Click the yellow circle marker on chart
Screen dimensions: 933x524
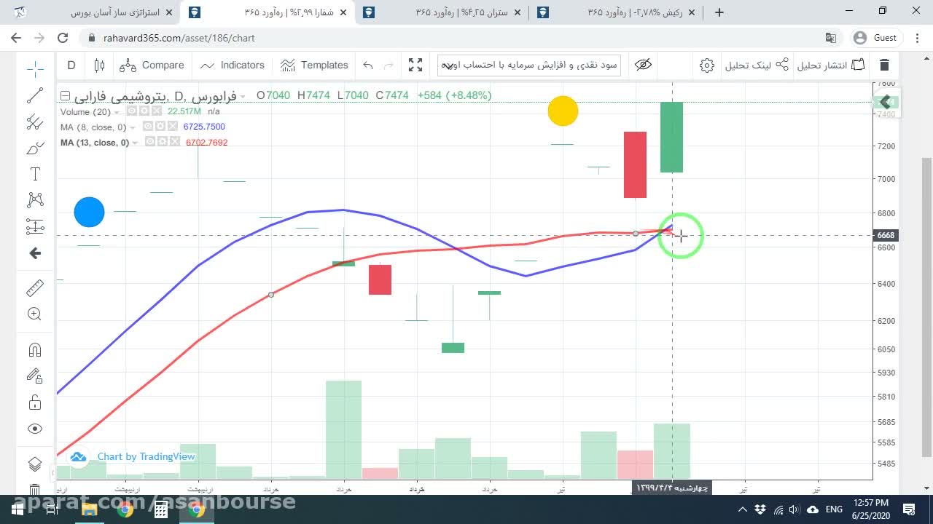click(563, 111)
